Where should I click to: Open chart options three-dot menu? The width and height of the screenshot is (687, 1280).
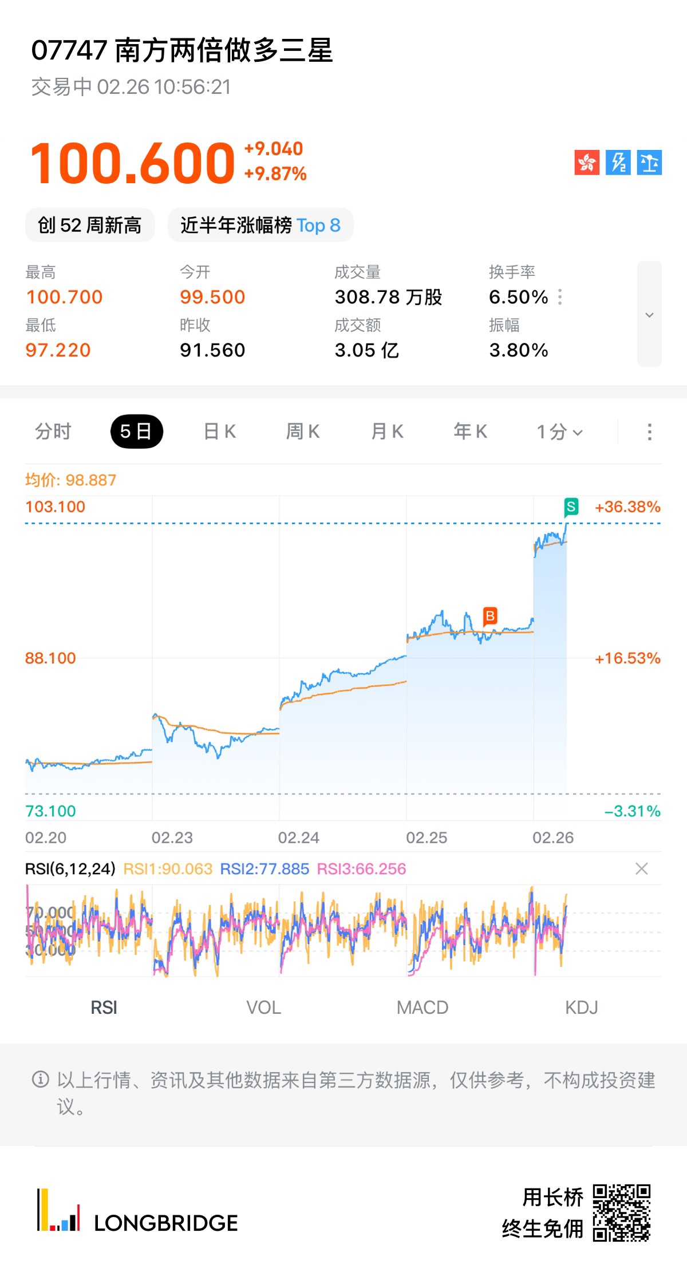[x=649, y=432]
